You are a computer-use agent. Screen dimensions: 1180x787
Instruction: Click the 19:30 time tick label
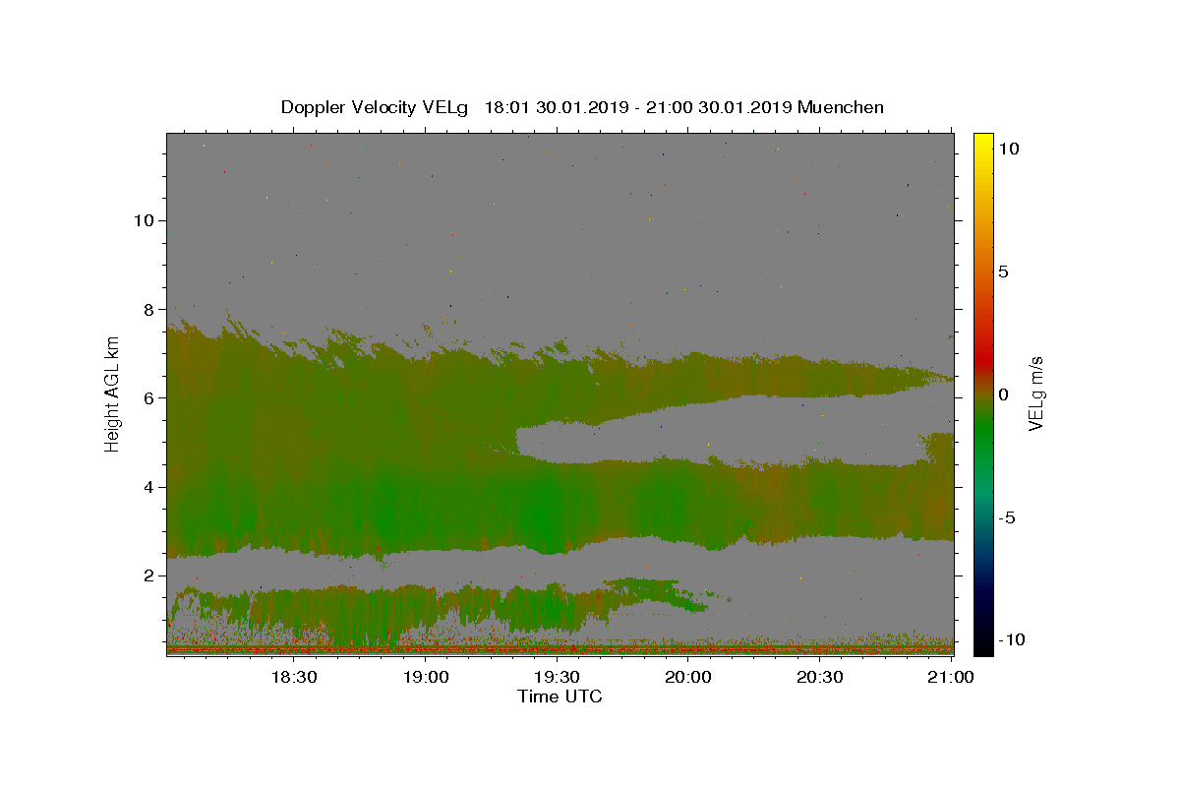point(557,678)
